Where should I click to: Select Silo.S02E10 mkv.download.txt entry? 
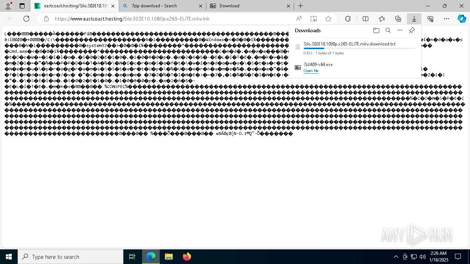pyautogui.click(x=355, y=48)
